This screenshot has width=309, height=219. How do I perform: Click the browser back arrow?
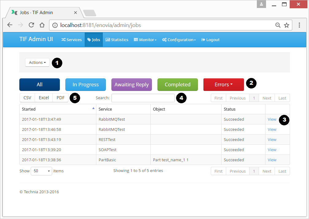click(x=10, y=25)
